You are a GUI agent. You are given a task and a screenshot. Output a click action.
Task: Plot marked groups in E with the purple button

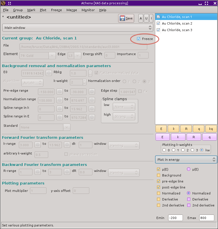pyautogui.click(x=163, y=137)
